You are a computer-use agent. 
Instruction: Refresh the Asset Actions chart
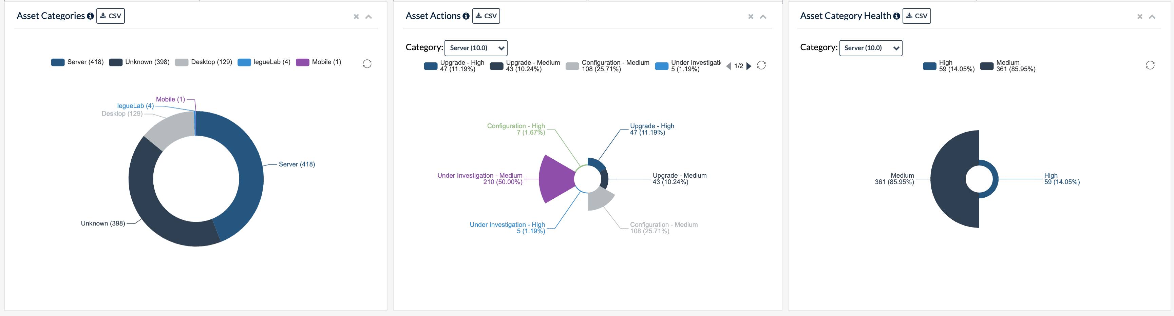point(761,65)
